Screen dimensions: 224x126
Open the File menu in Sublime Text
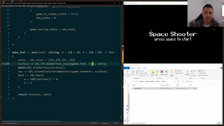(x=3, y=6)
